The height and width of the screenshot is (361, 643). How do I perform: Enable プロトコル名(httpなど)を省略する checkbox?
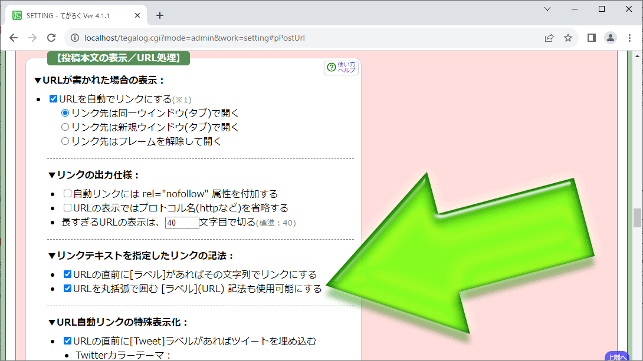click(x=68, y=207)
